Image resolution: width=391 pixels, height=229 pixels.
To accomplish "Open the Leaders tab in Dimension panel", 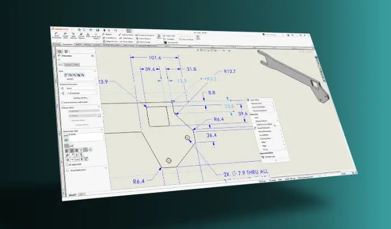I will pyautogui.click(x=68, y=65).
